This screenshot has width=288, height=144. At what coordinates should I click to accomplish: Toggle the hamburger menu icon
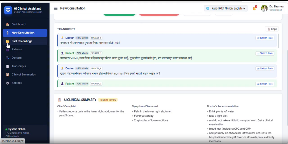pyautogui.click(x=56, y=8)
